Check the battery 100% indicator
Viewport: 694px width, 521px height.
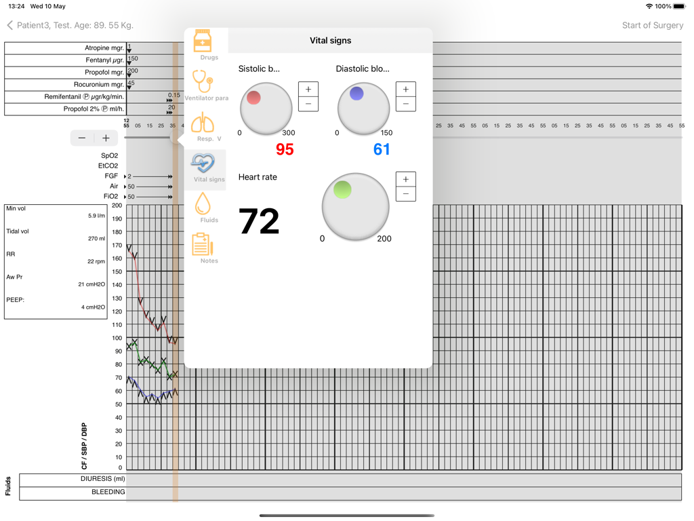pos(670,6)
